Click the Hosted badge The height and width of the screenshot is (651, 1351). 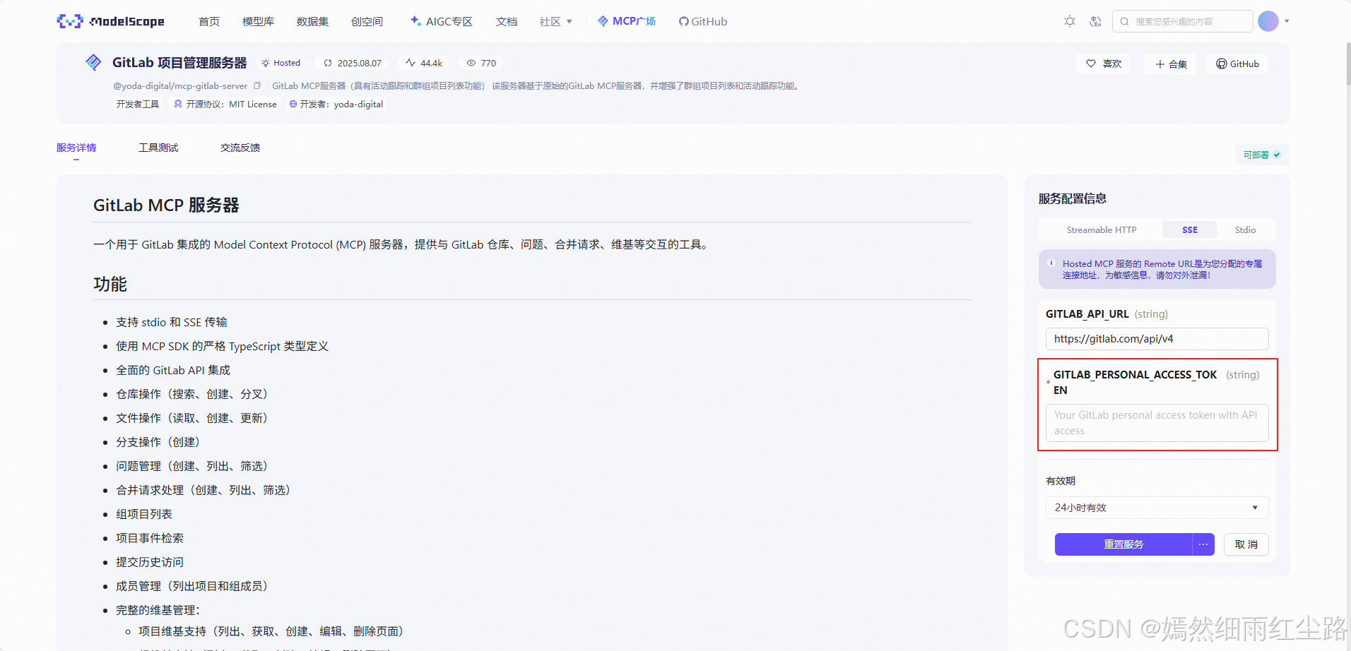coord(281,63)
